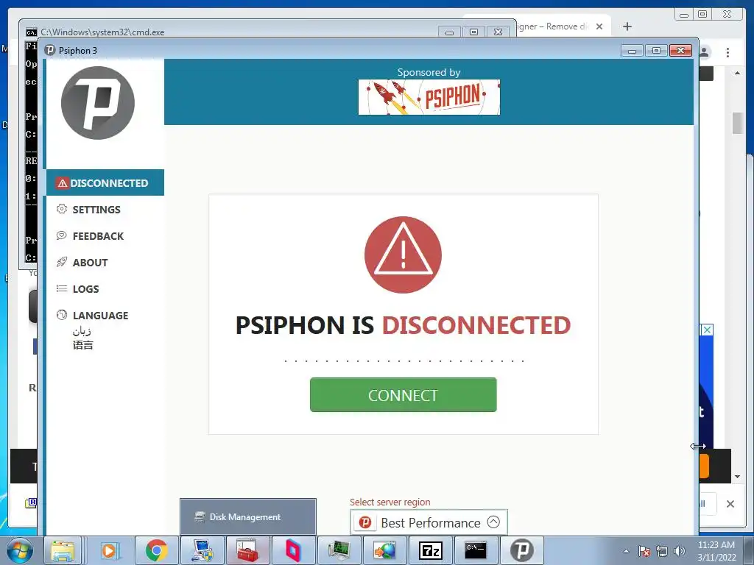Image resolution: width=754 pixels, height=565 pixels.
Task: Click the large Psiphon P logo
Action: click(x=98, y=103)
